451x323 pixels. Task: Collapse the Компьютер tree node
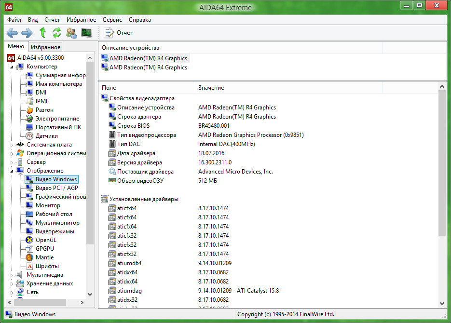click(12, 67)
